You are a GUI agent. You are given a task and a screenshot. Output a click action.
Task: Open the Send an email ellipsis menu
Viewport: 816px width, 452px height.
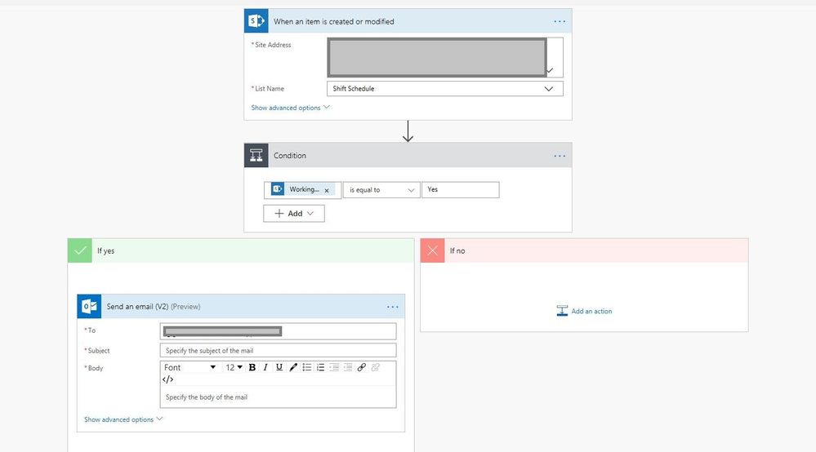(392, 307)
